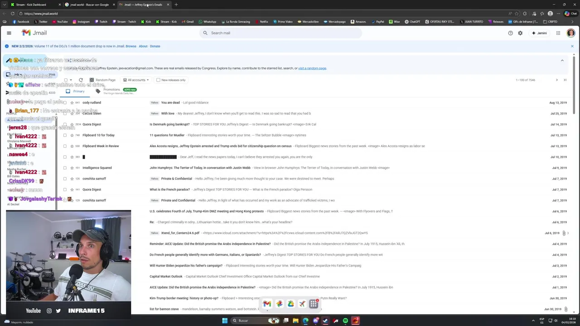Open 'Capital Market Outlook' email
This screenshot has width=580, height=326.
[x=166, y=277]
